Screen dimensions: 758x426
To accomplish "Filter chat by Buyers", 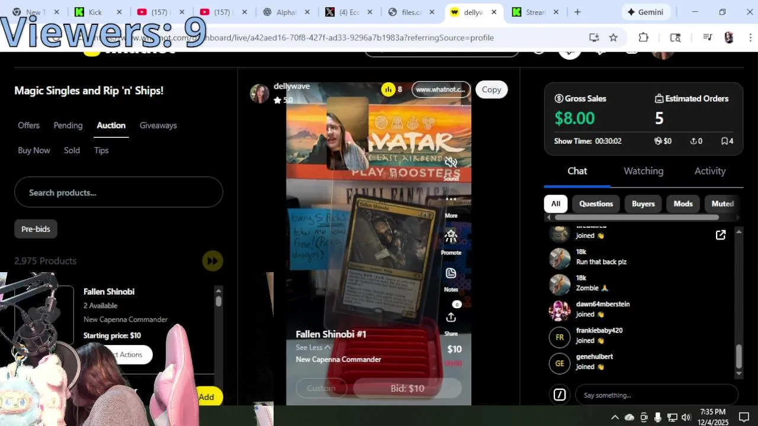I will click(x=643, y=204).
